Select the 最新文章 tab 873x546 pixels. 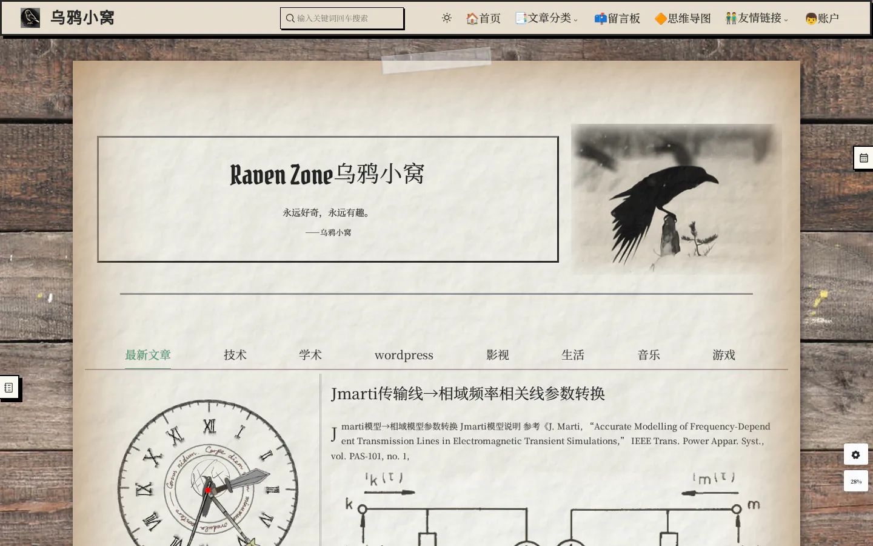(148, 355)
